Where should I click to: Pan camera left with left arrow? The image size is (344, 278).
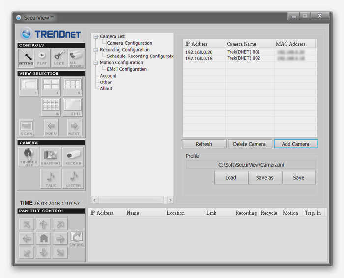point(27,238)
